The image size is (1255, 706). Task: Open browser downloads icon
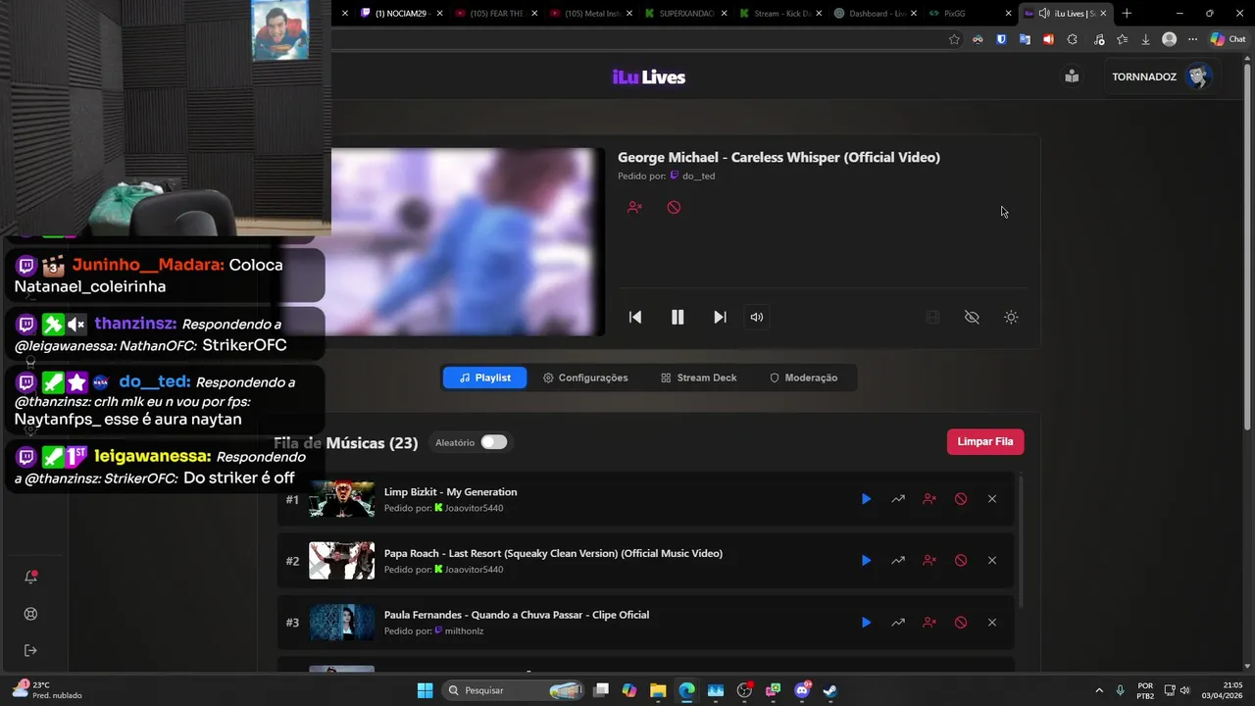click(x=1145, y=39)
